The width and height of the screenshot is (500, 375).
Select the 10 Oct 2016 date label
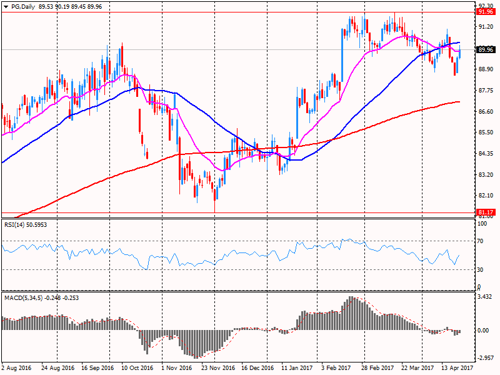[x=137, y=367]
